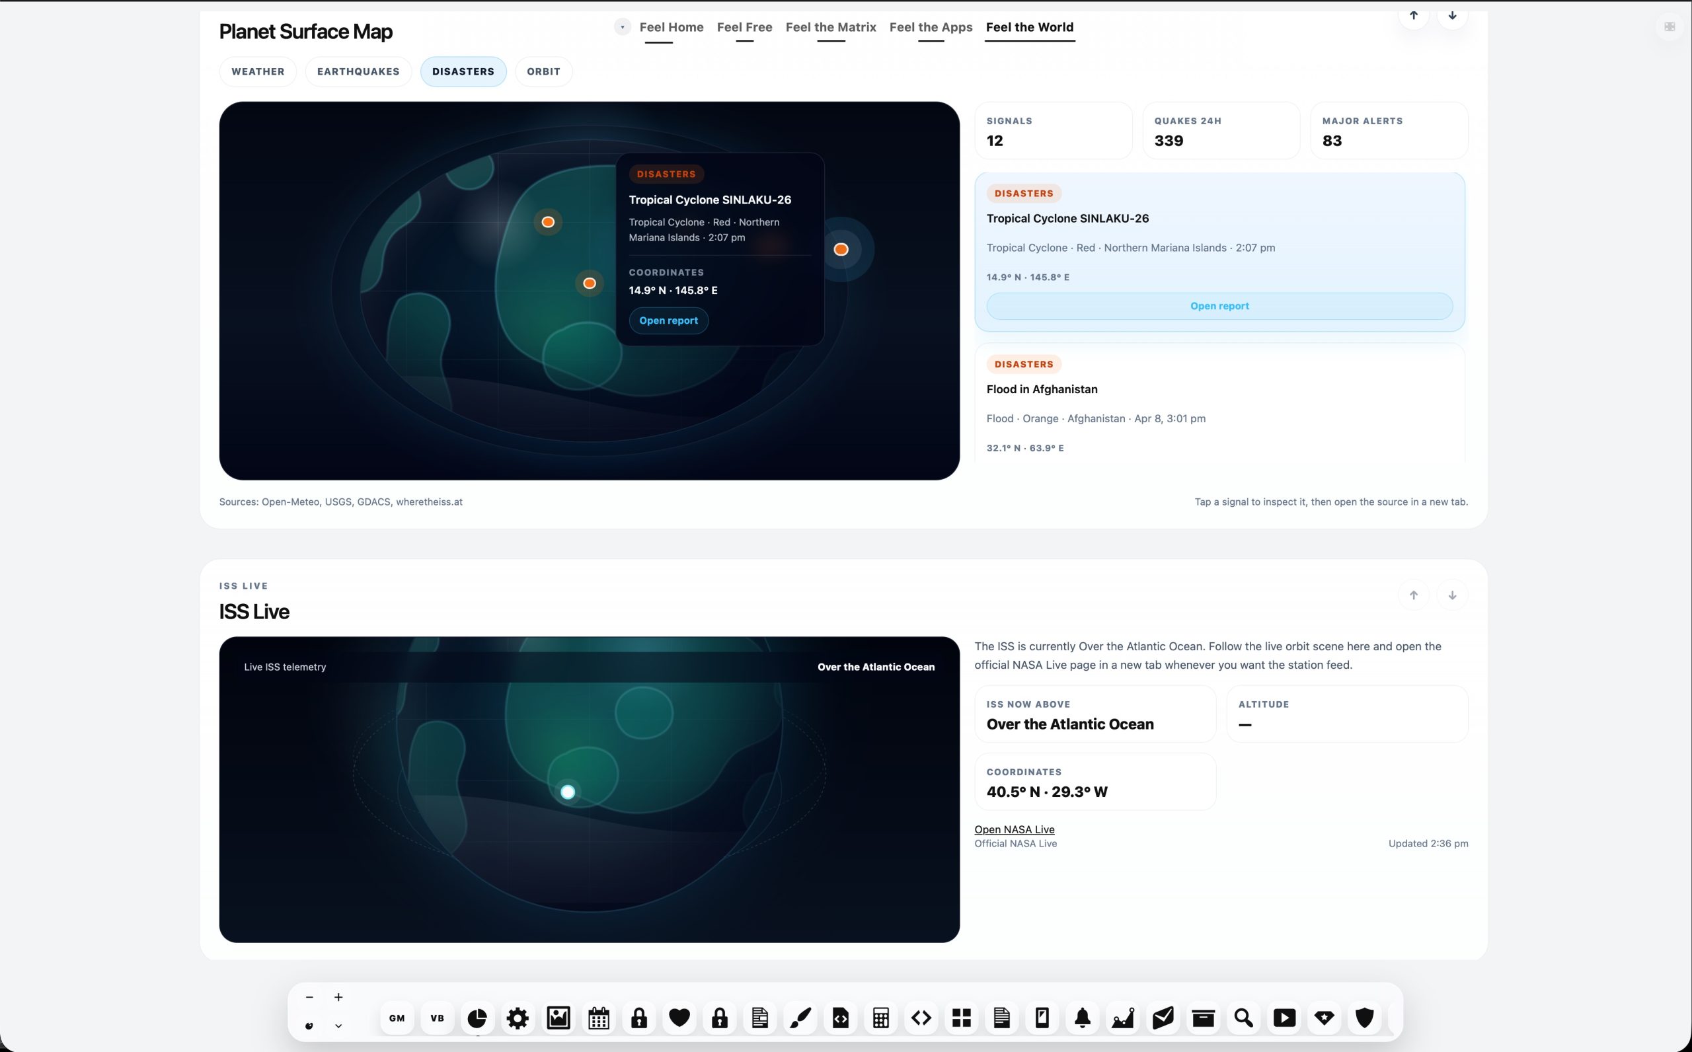Image resolution: width=1692 pixels, height=1052 pixels.
Task: Open the calendar icon in dock
Action: click(x=598, y=1018)
